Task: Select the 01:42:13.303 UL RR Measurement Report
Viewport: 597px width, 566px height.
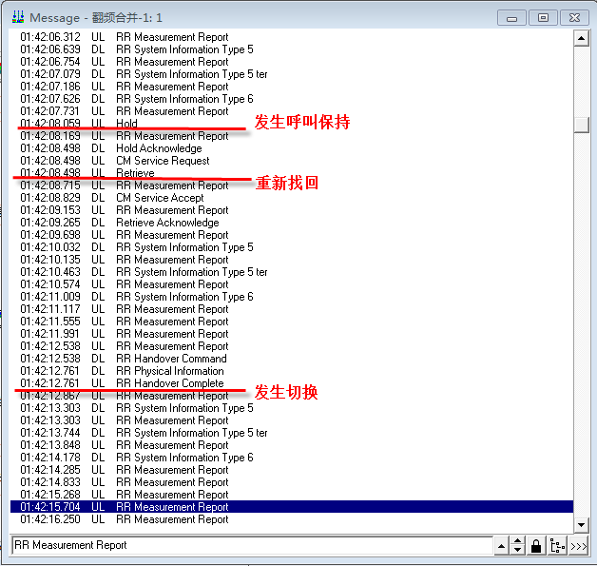Action: click(x=292, y=420)
